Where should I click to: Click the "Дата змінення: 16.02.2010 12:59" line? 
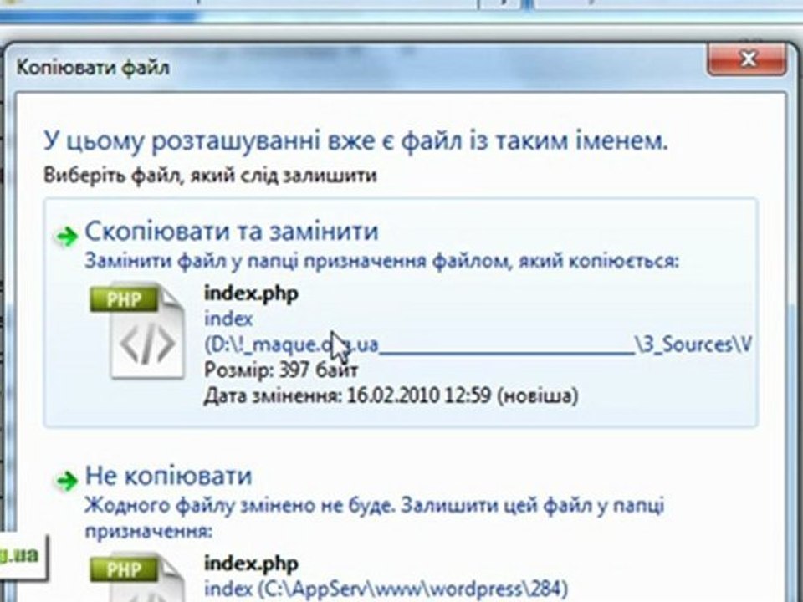(391, 395)
